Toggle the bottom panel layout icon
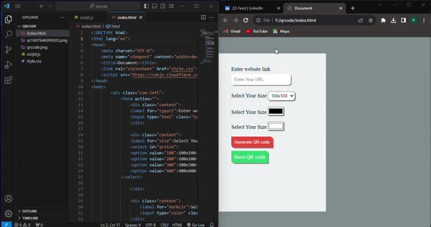Viewport: 431px width, 227px height. tap(155, 6)
